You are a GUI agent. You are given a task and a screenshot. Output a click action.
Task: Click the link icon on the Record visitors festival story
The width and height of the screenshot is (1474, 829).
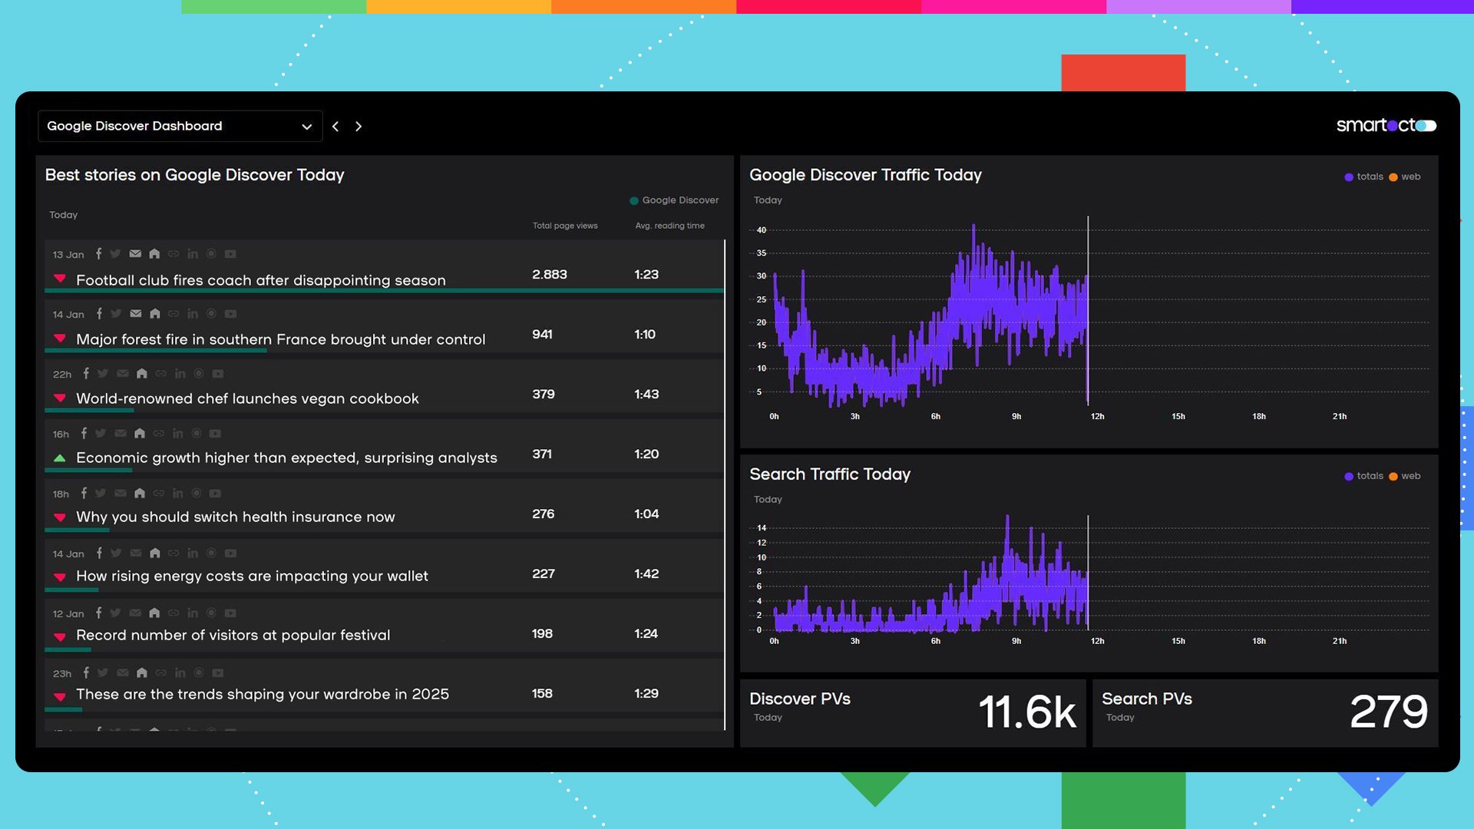(x=174, y=613)
